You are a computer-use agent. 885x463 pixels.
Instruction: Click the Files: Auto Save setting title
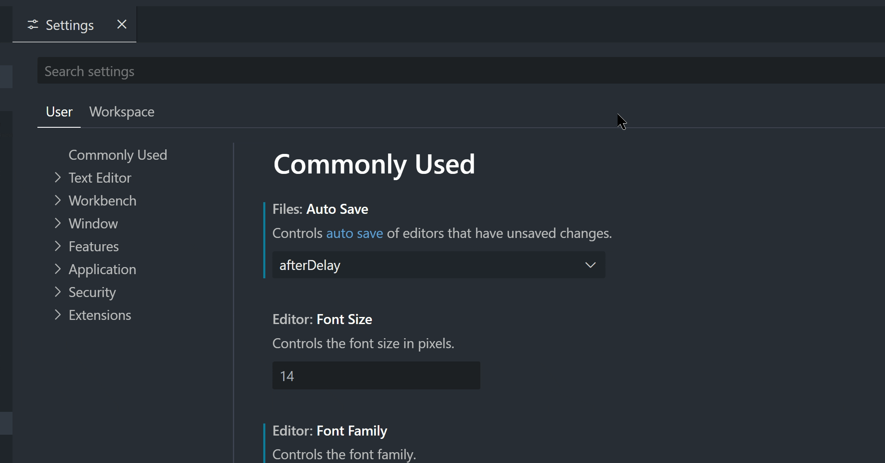click(320, 209)
